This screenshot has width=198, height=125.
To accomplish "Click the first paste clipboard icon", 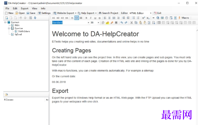I will coord(140,23).
